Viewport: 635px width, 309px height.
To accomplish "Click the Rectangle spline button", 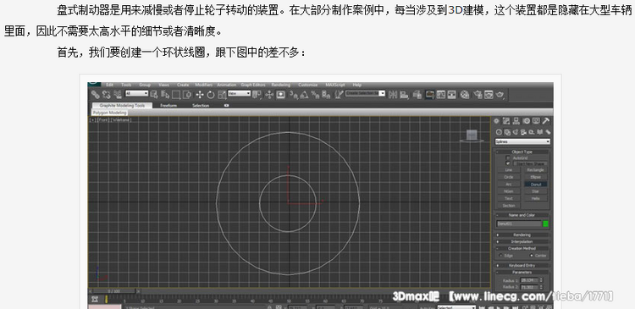I will [535, 170].
